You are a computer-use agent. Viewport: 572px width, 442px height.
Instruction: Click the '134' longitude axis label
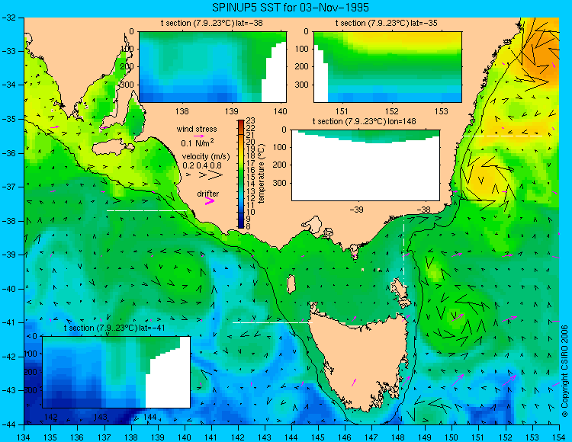[x=24, y=437]
